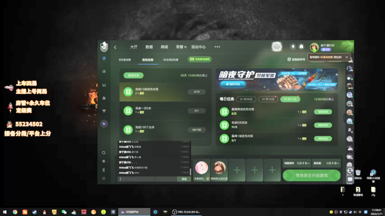Open Steam from the taskbar
Image resolution: width=385 pixels, height=216 pixels.
pyautogui.click(x=35, y=212)
